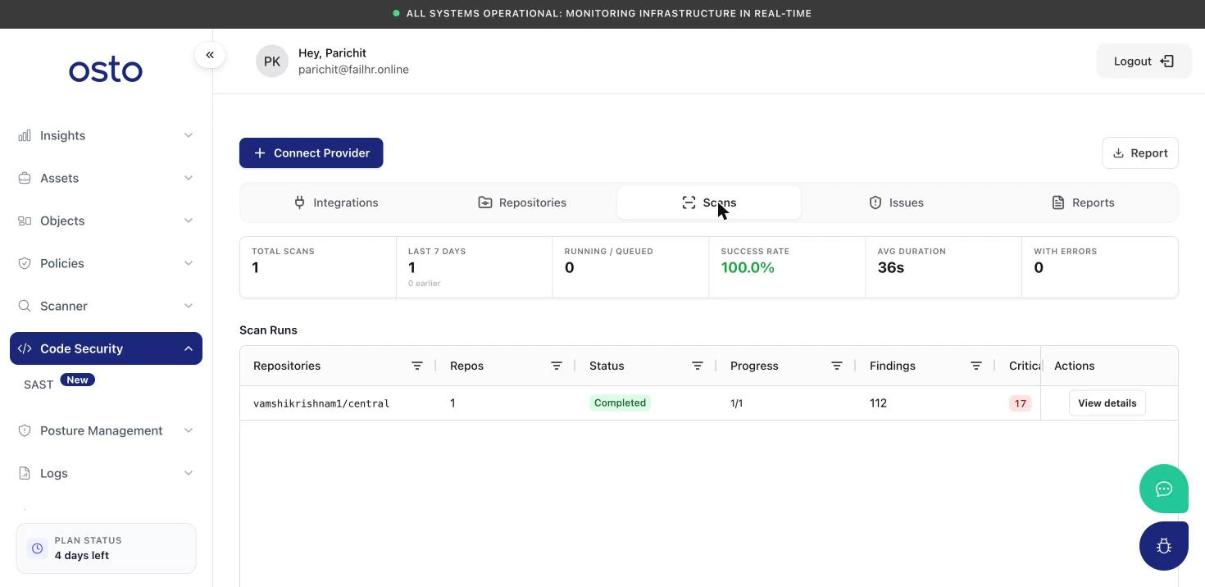Open the Repositories column filter icon
The image size is (1205, 587).
pyautogui.click(x=417, y=366)
